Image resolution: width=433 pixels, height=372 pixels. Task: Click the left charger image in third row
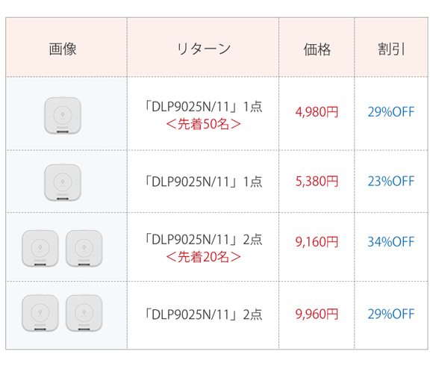pyautogui.click(x=40, y=248)
